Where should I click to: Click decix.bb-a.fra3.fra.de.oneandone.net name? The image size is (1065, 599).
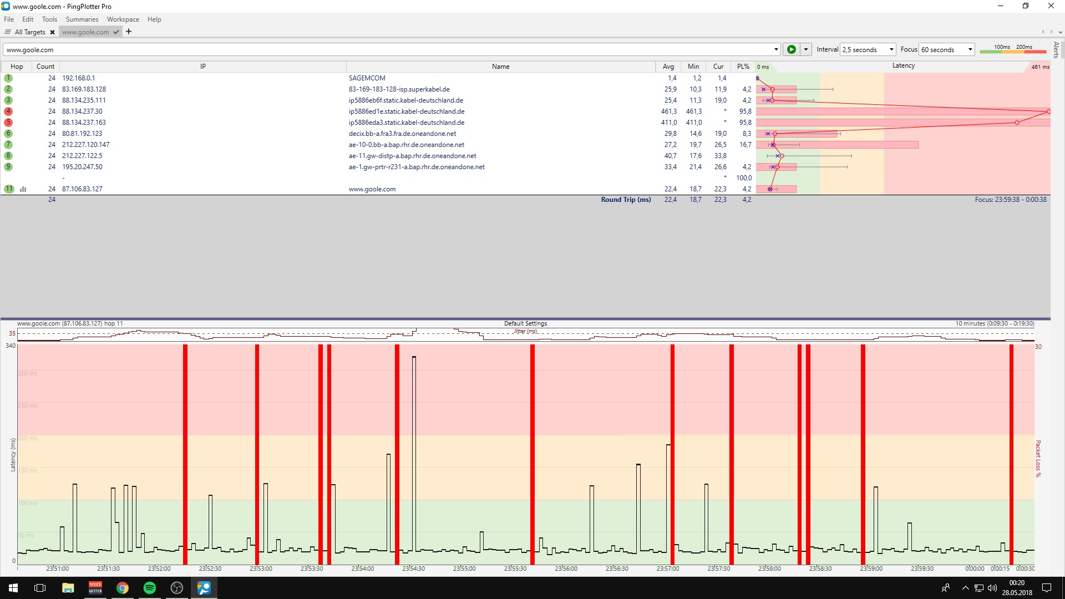pyautogui.click(x=402, y=134)
